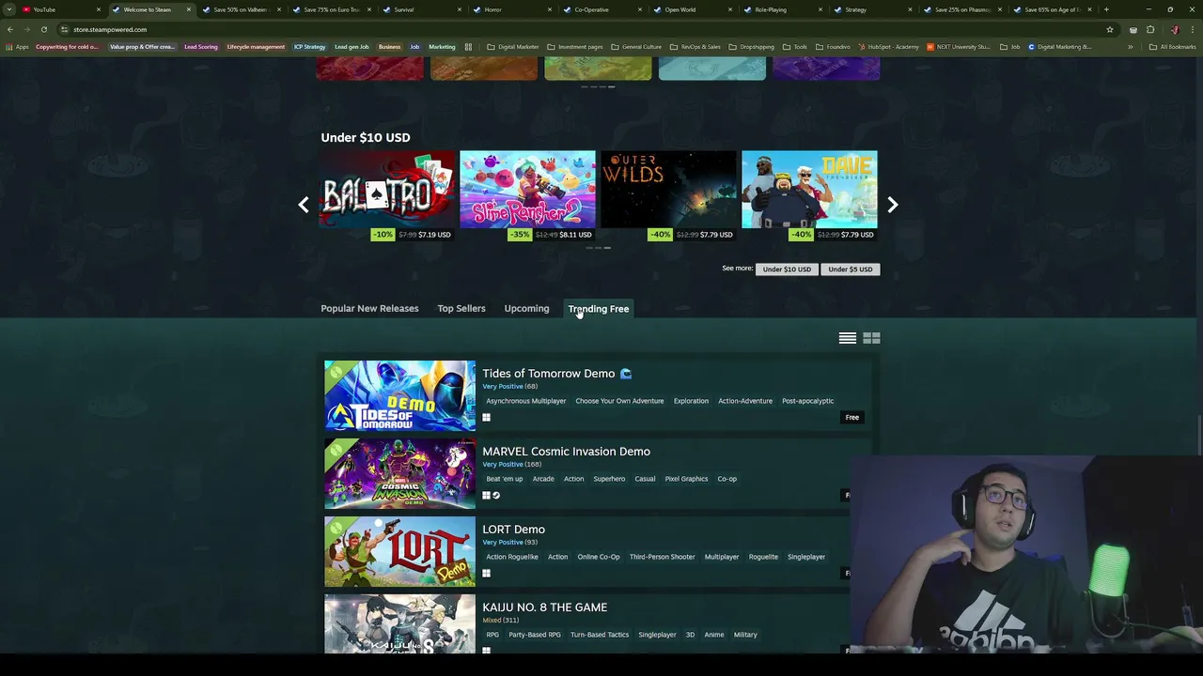
Task: Click the Party-Based RPG tag
Action: 535,635
